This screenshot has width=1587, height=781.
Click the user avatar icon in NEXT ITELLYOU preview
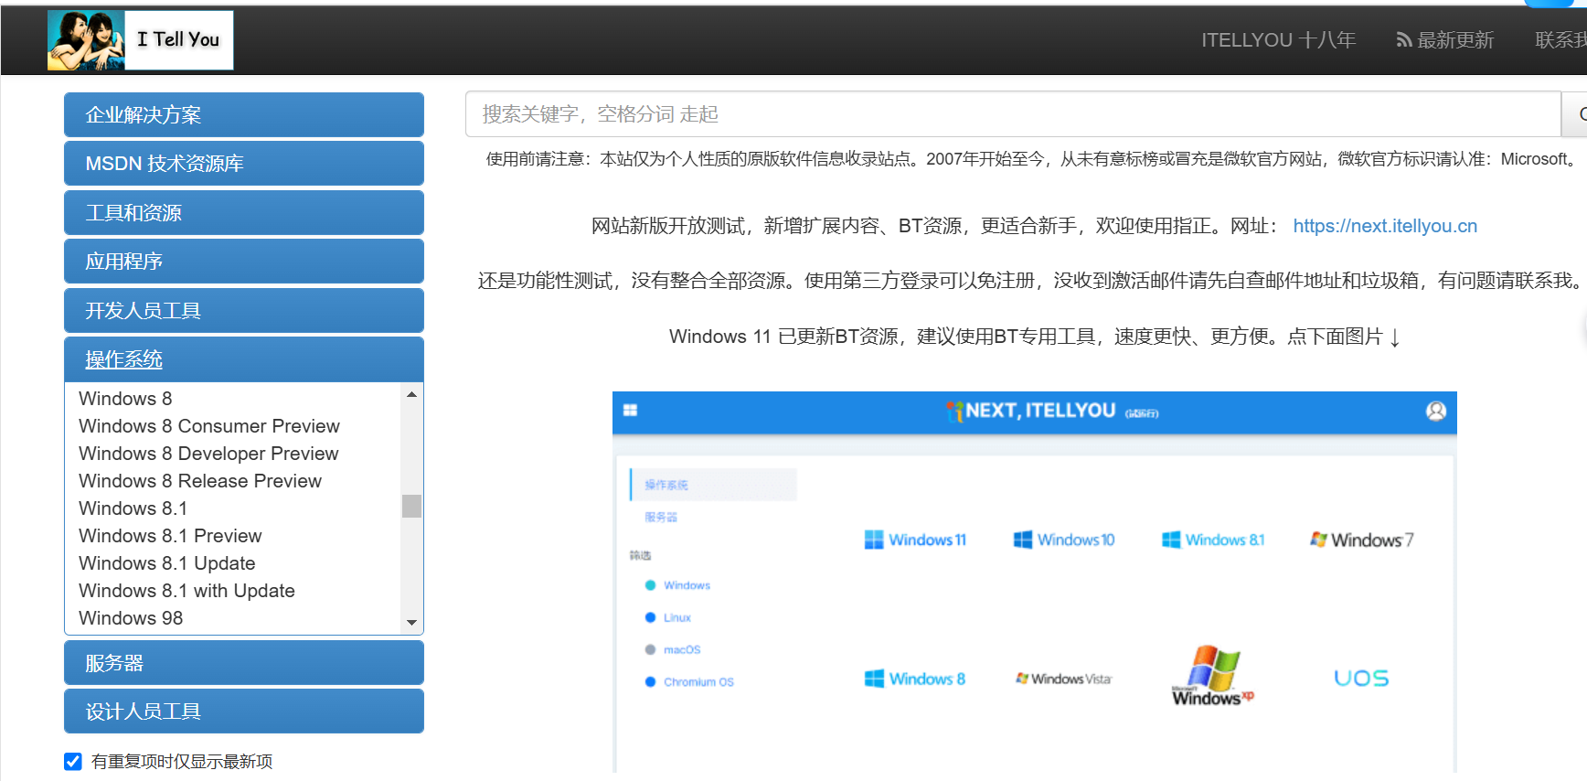pyautogui.click(x=1436, y=412)
